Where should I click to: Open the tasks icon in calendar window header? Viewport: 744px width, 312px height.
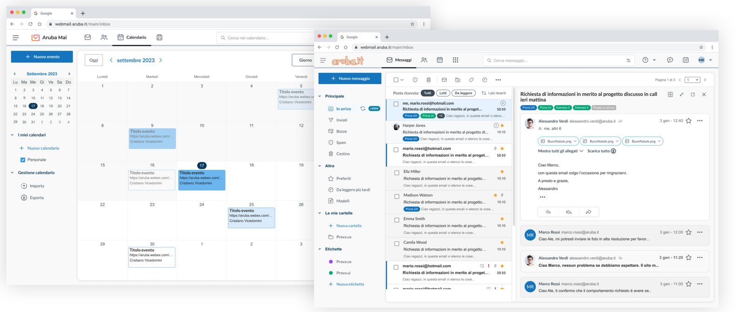[159, 37]
